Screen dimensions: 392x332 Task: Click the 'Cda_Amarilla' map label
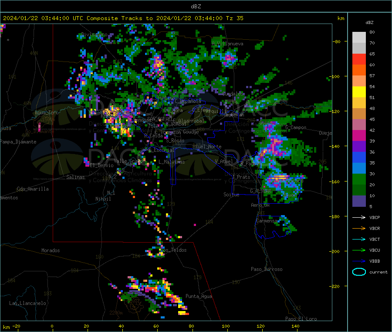coord(33,189)
